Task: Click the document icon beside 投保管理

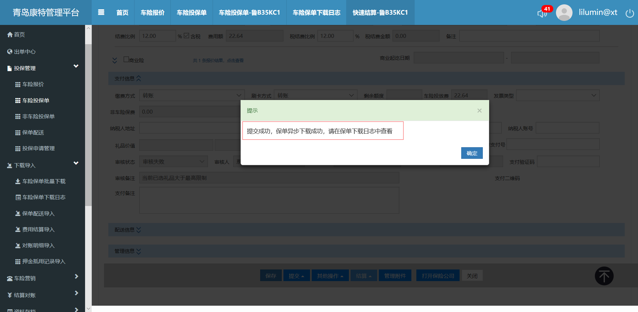Action: pos(10,68)
